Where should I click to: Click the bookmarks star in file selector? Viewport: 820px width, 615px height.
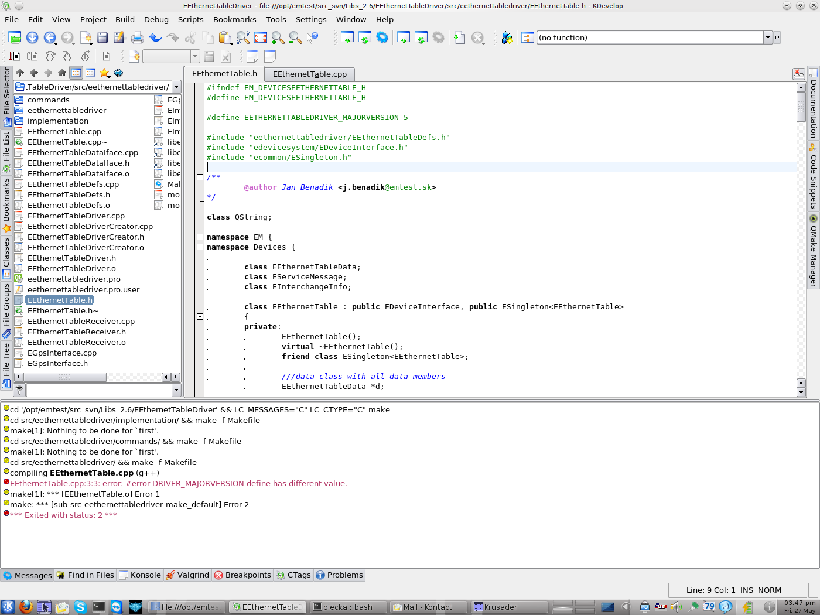pyautogui.click(x=104, y=73)
